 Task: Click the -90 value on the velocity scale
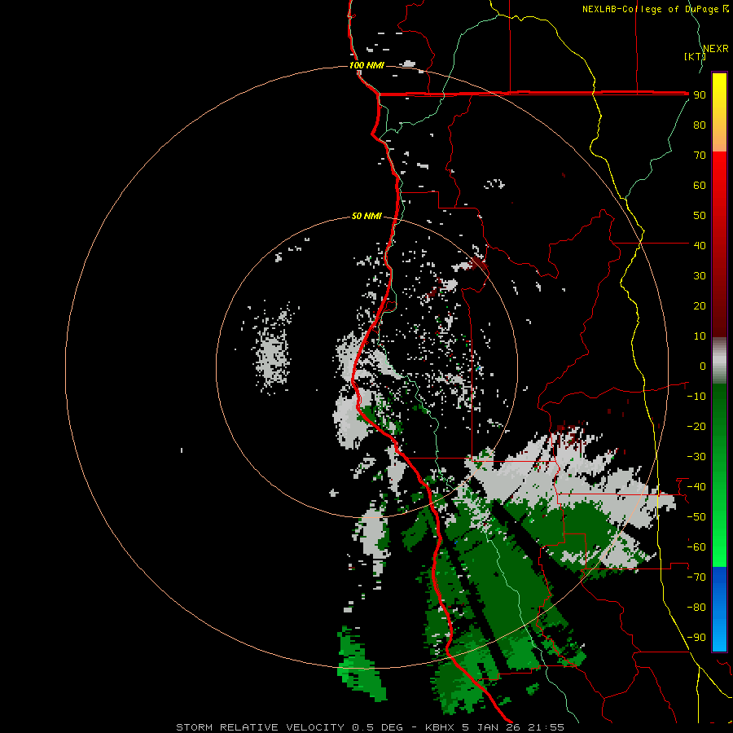(x=696, y=638)
